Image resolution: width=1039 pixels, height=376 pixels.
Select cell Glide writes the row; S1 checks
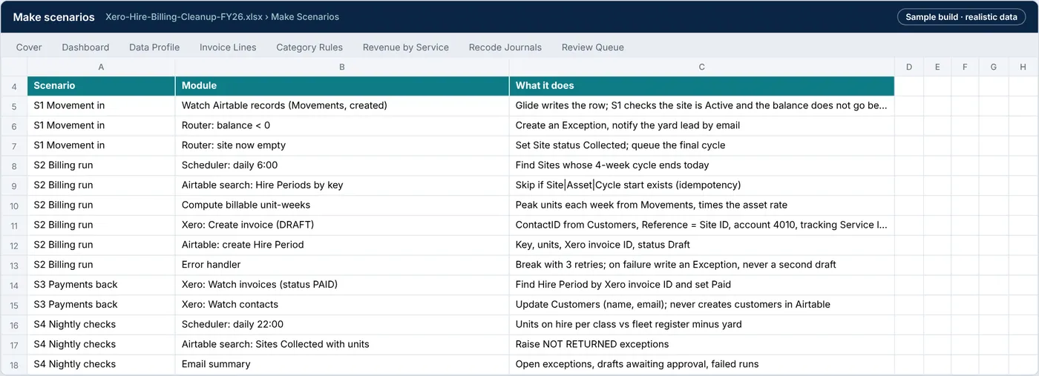point(702,106)
